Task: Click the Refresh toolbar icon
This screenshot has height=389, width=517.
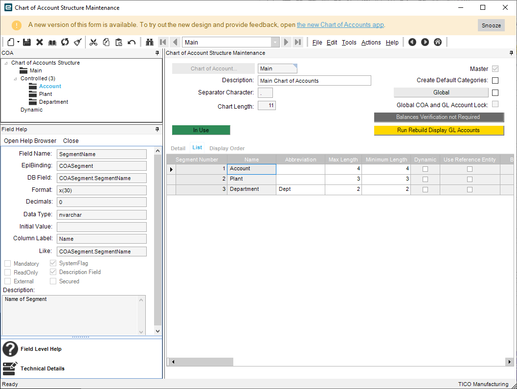Action: pyautogui.click(x=65, y=43)
